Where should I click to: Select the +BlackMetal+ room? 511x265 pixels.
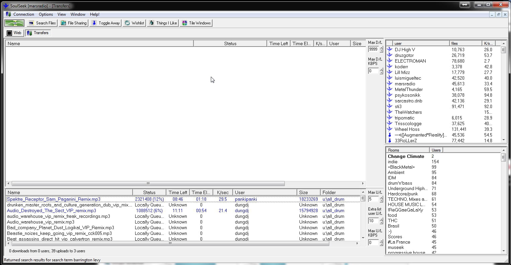(401, 167)
